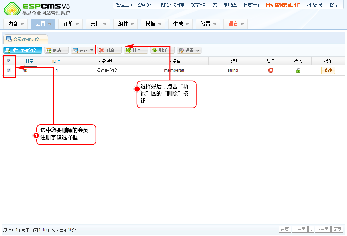Expand the 会员 main menu
The width and height of the screenshot is (347, 236).
(43, 24)
